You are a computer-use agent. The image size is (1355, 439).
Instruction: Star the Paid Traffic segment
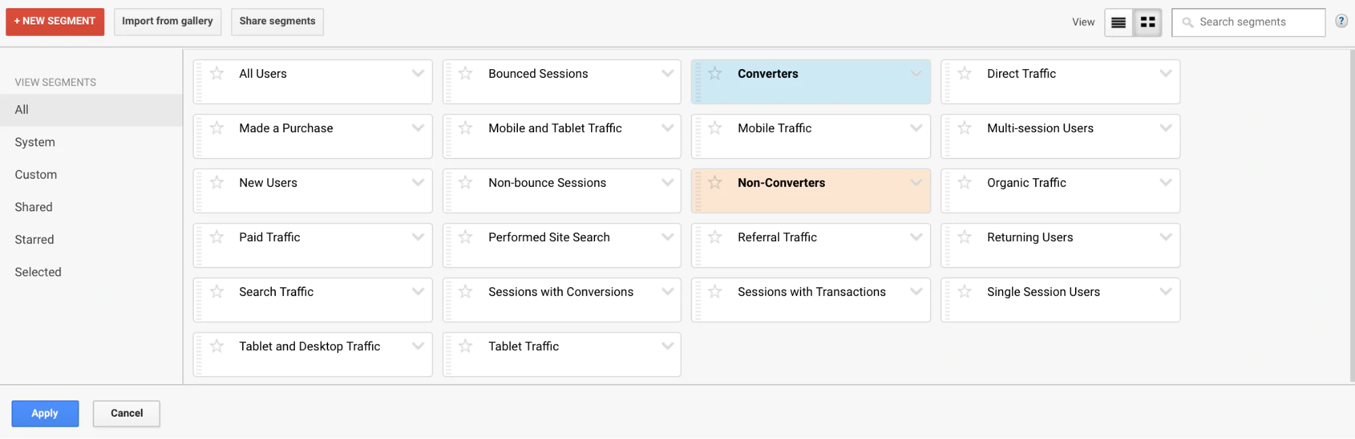217,237
